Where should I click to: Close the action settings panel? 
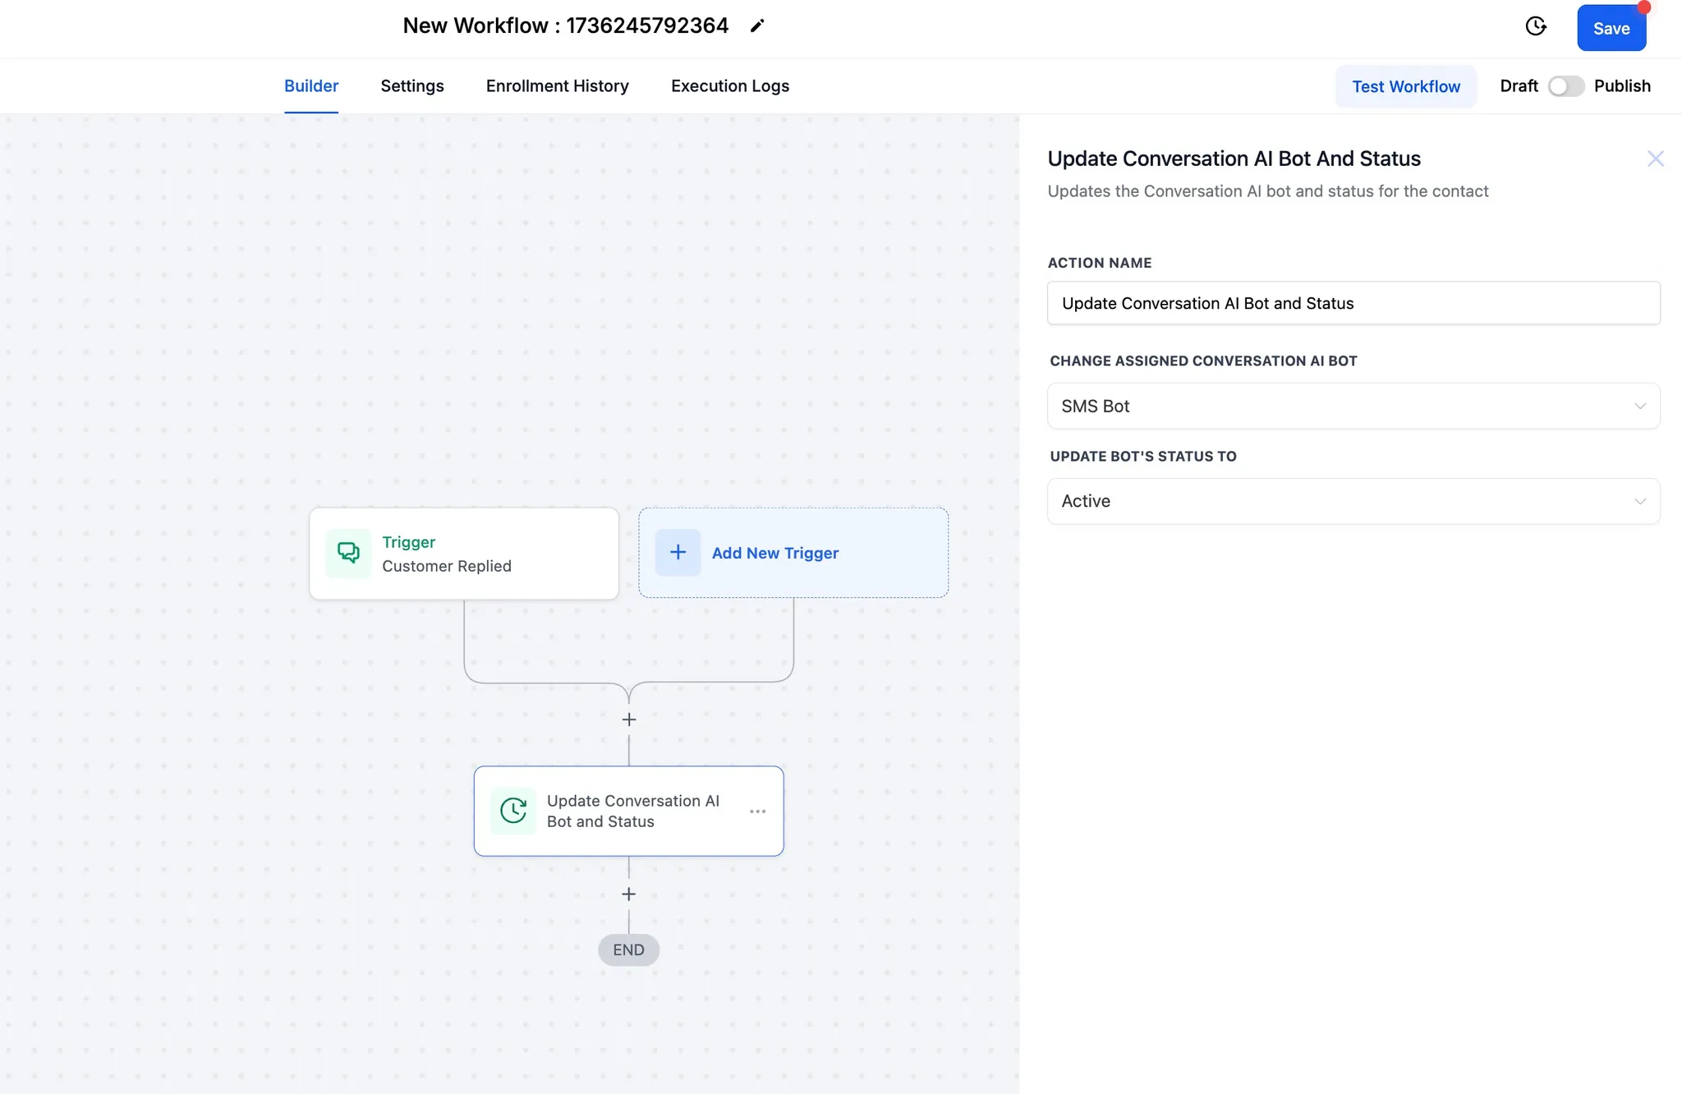(1655, 159)
